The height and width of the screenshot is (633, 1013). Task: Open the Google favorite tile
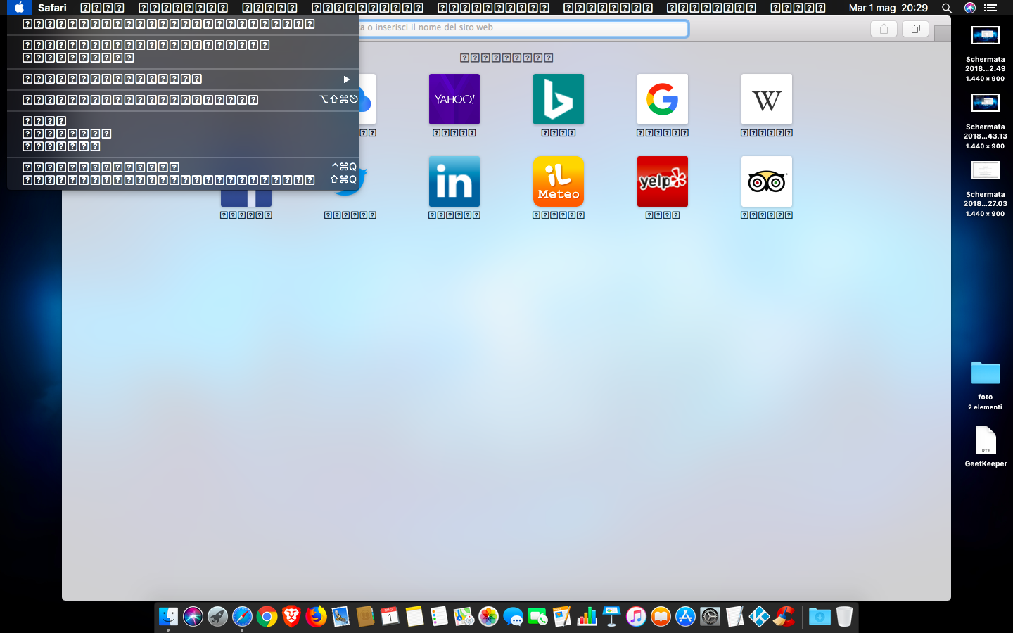(663, 99)
